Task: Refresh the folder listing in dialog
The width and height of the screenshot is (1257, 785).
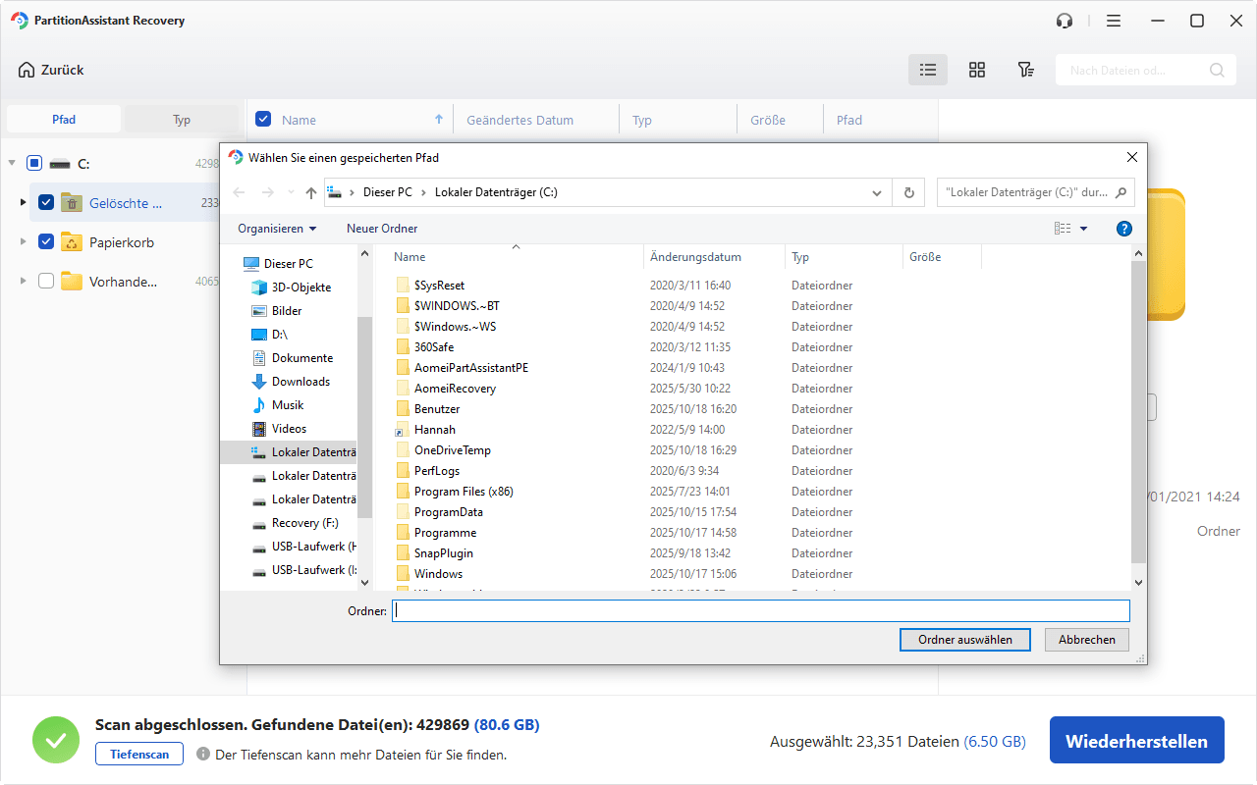Action: pyautogui.click(x=908, y=193)
